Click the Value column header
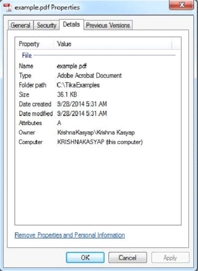 [64, 44]
